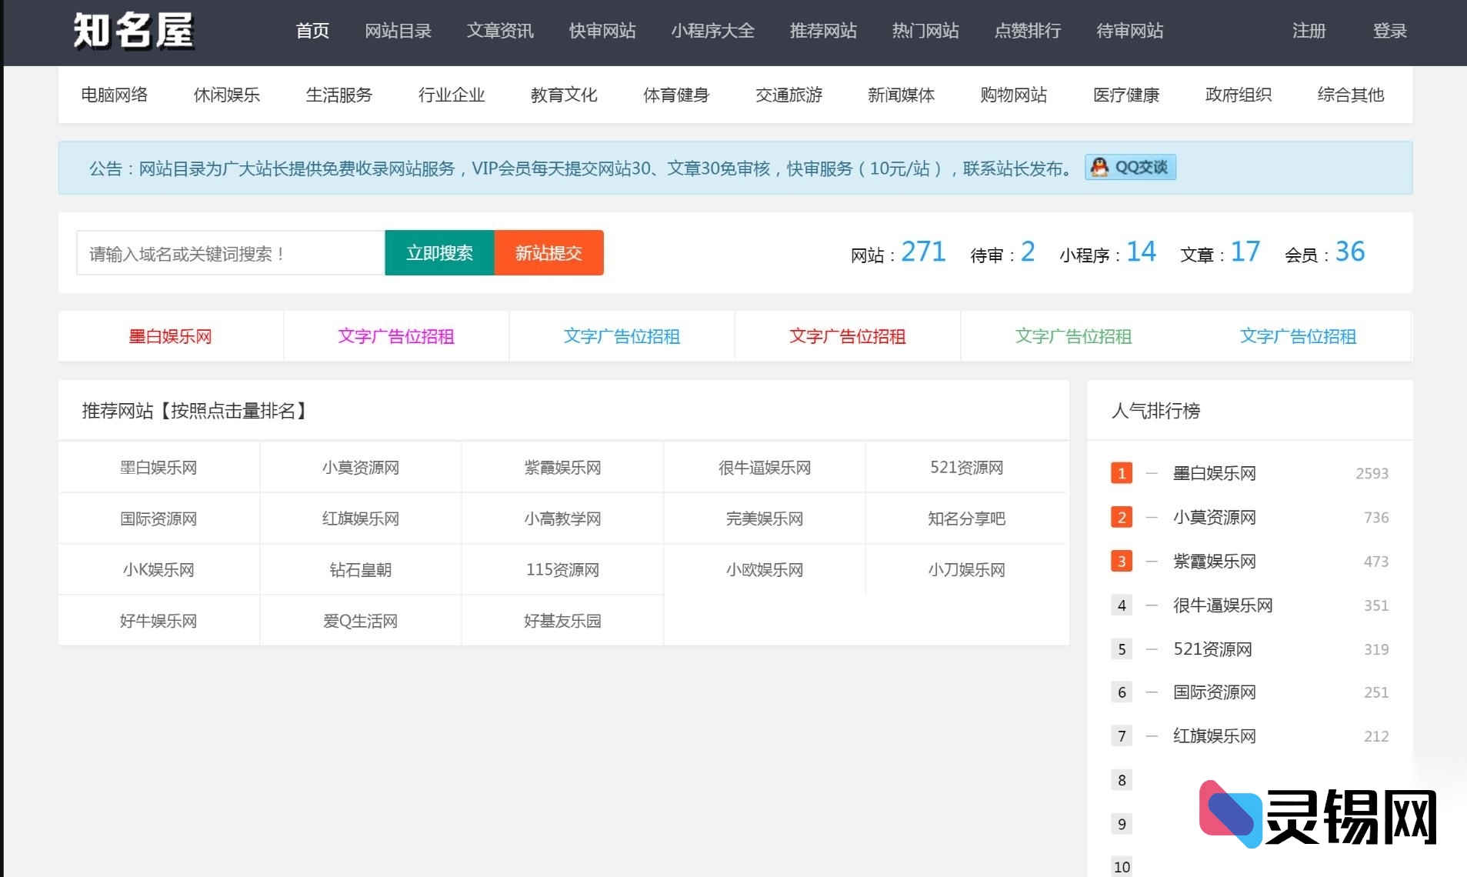Screen dimensions: 1467x877
Task: Click the domain search input field
Action: [228, 252]
